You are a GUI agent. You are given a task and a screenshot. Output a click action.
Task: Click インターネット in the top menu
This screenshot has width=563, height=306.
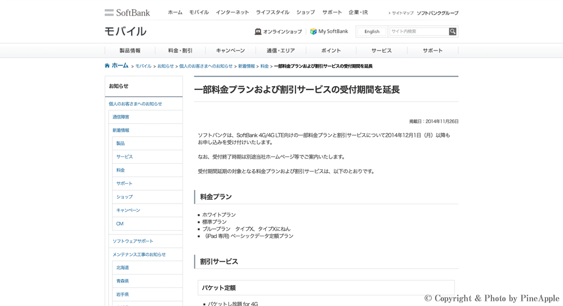click(x=232, y=12)
